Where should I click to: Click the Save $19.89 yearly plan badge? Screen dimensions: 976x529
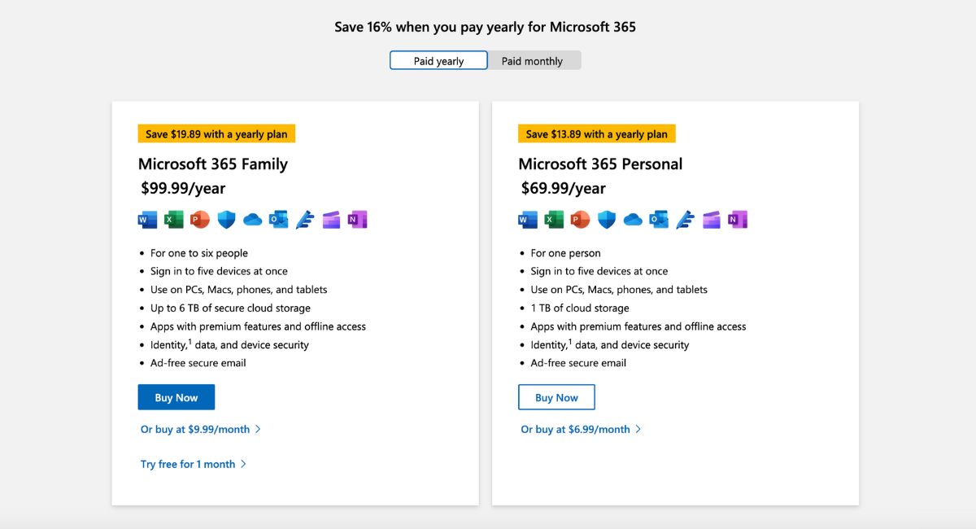coord(216,133)
